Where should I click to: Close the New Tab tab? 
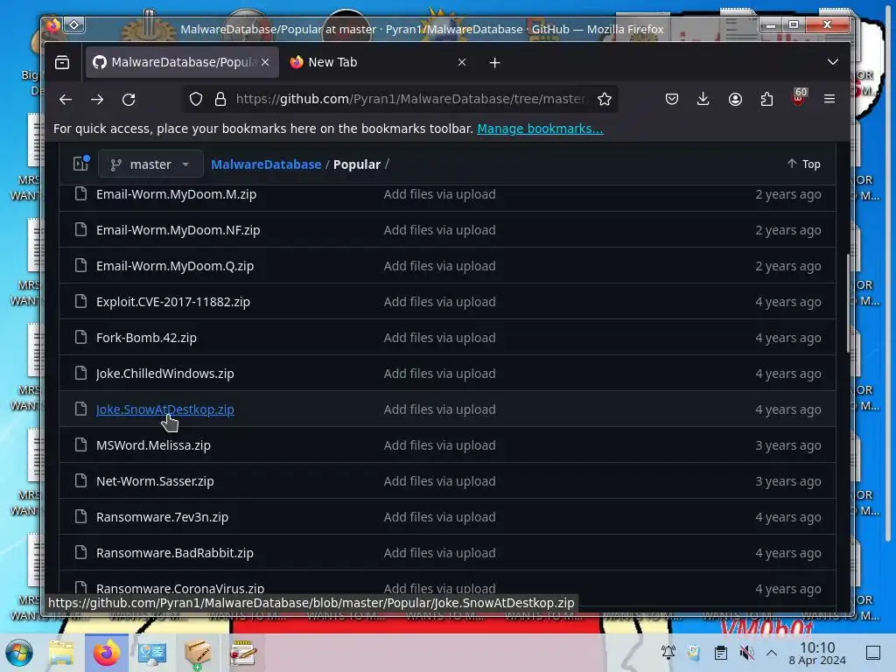click(462, 62)
